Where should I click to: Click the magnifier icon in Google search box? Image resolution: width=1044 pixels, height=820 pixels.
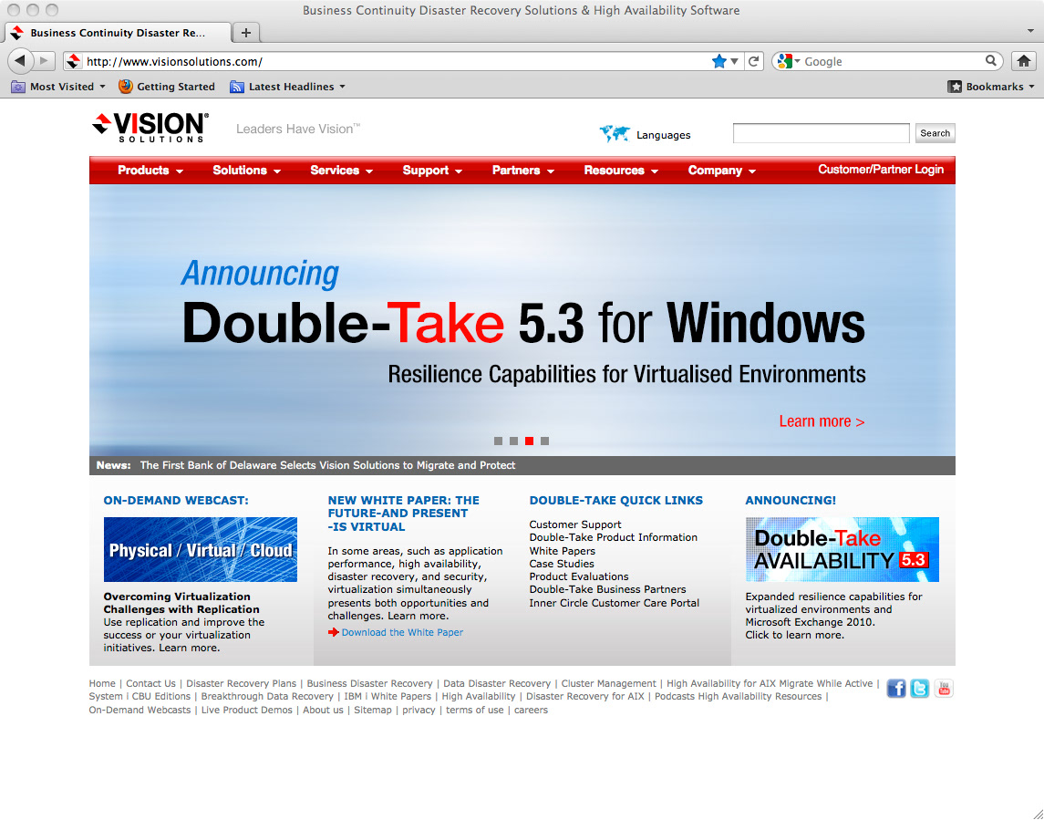click(x=991, y=60)
